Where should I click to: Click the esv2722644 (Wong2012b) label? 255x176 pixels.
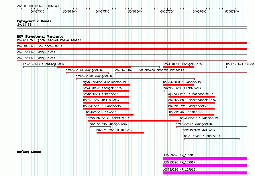click(85, 70)
